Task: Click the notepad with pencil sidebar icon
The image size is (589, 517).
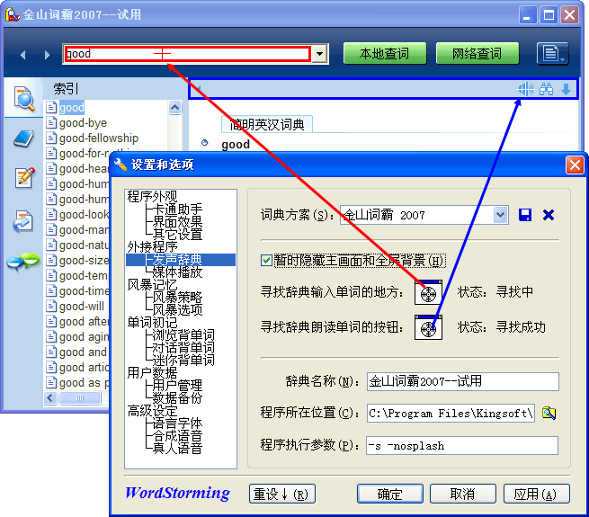Action: point(23,178)
